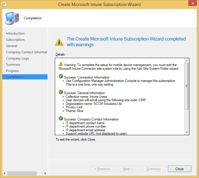Viewport: 199px width, 178px height.
Task: Click the details vertical scrollbar thumb
Action: pos(186,86)
